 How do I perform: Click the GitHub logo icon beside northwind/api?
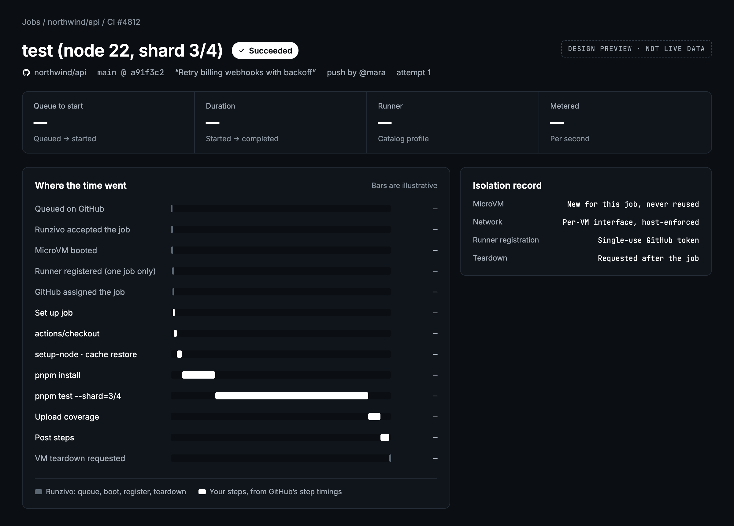pyautogui.click(x=26, y=72)
